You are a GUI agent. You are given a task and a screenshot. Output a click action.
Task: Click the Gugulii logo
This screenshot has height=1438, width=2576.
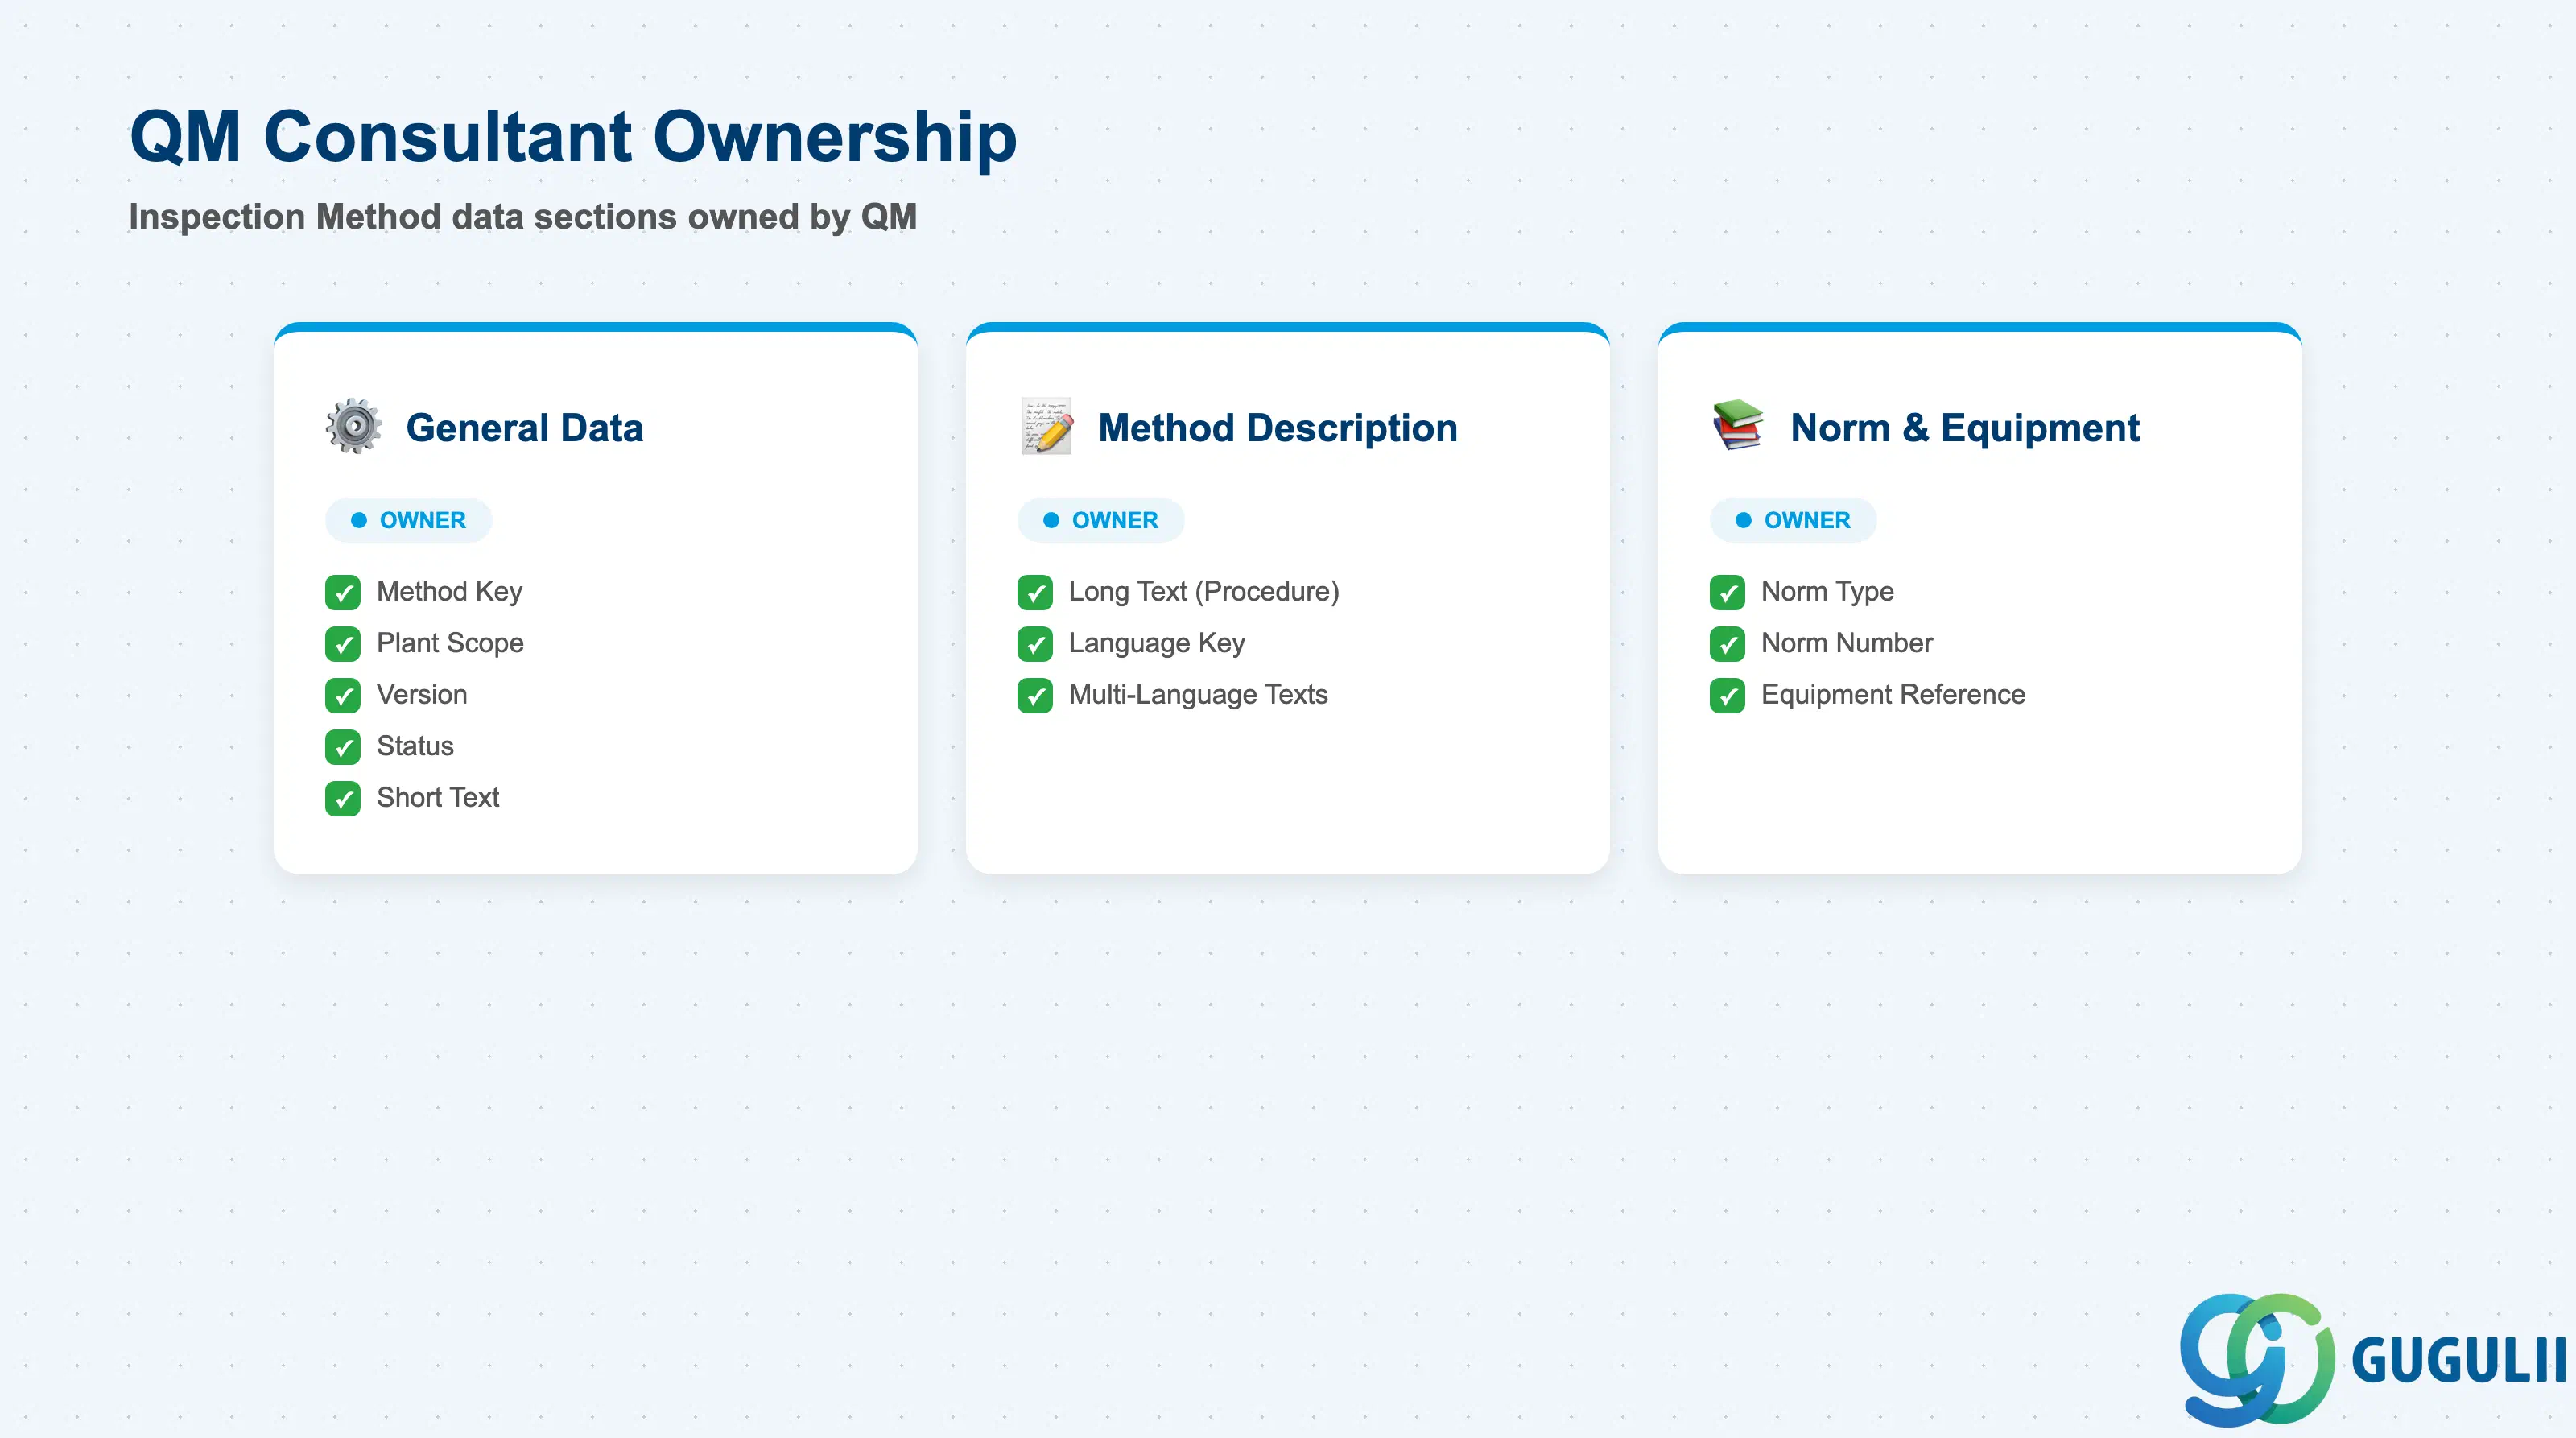pyautogui.click(x=2372, y=1359)
